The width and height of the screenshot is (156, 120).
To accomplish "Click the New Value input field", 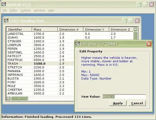I will coord(124,97).
